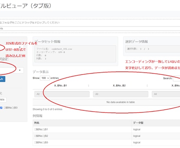Screen dimensions: 180x148
Task: Click the sort icon beside X..BNs..B2
Action: (147, 86)
